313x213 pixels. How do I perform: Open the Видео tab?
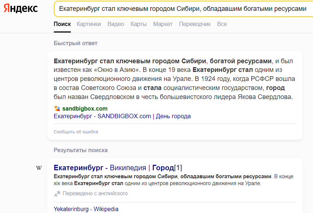tap(116, 24)
